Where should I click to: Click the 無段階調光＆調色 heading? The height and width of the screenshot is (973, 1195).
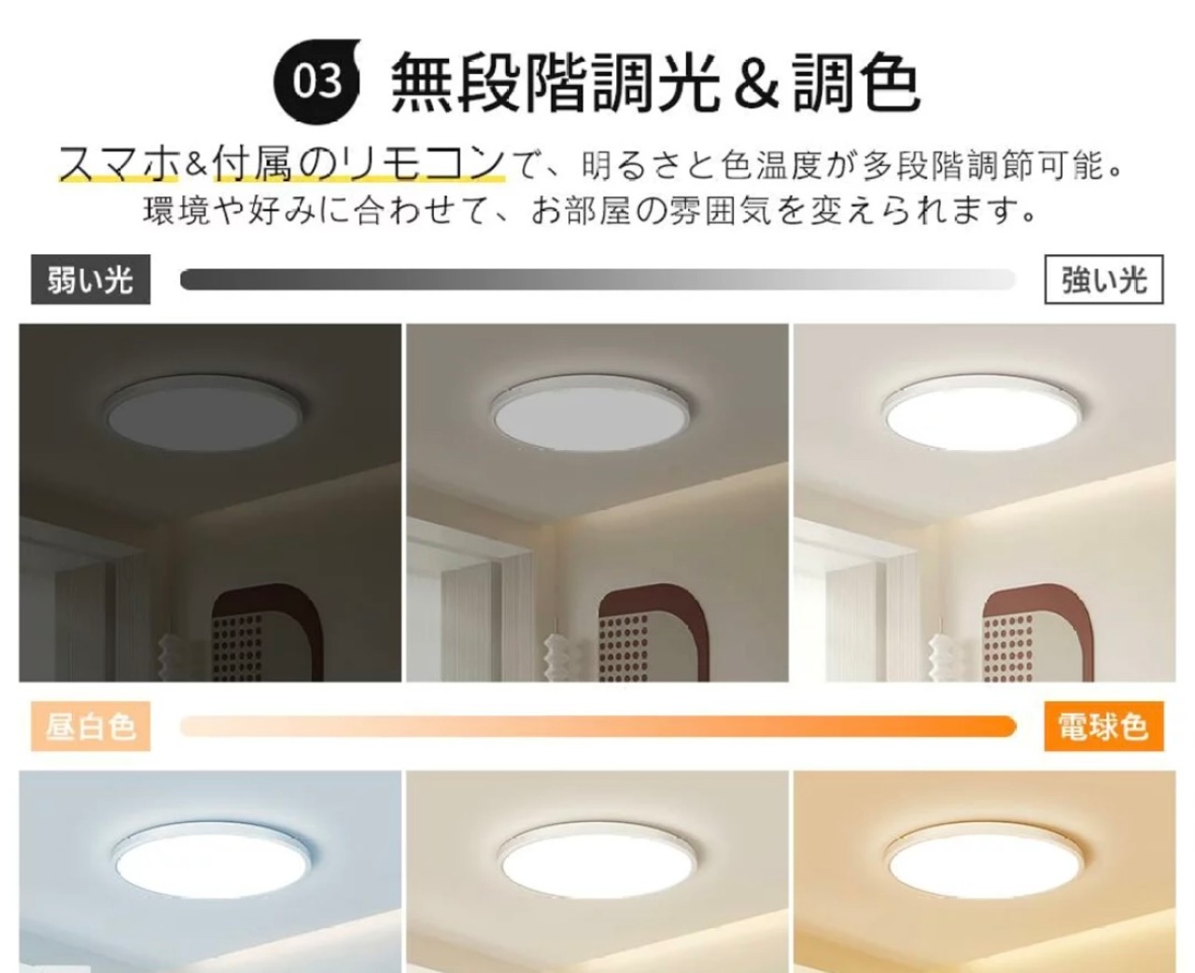point(655,82)
